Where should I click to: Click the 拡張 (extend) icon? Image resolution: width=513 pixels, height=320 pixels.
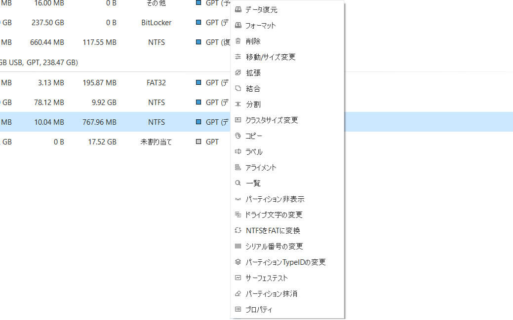tap(238, 72)
